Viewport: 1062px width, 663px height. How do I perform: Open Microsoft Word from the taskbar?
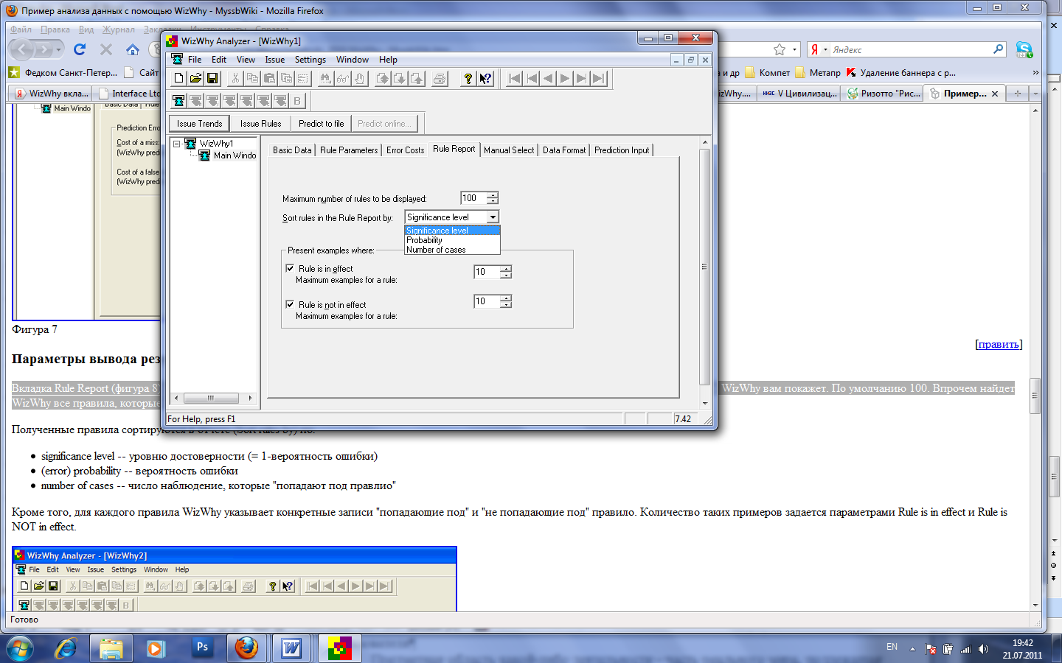[292, 648]
